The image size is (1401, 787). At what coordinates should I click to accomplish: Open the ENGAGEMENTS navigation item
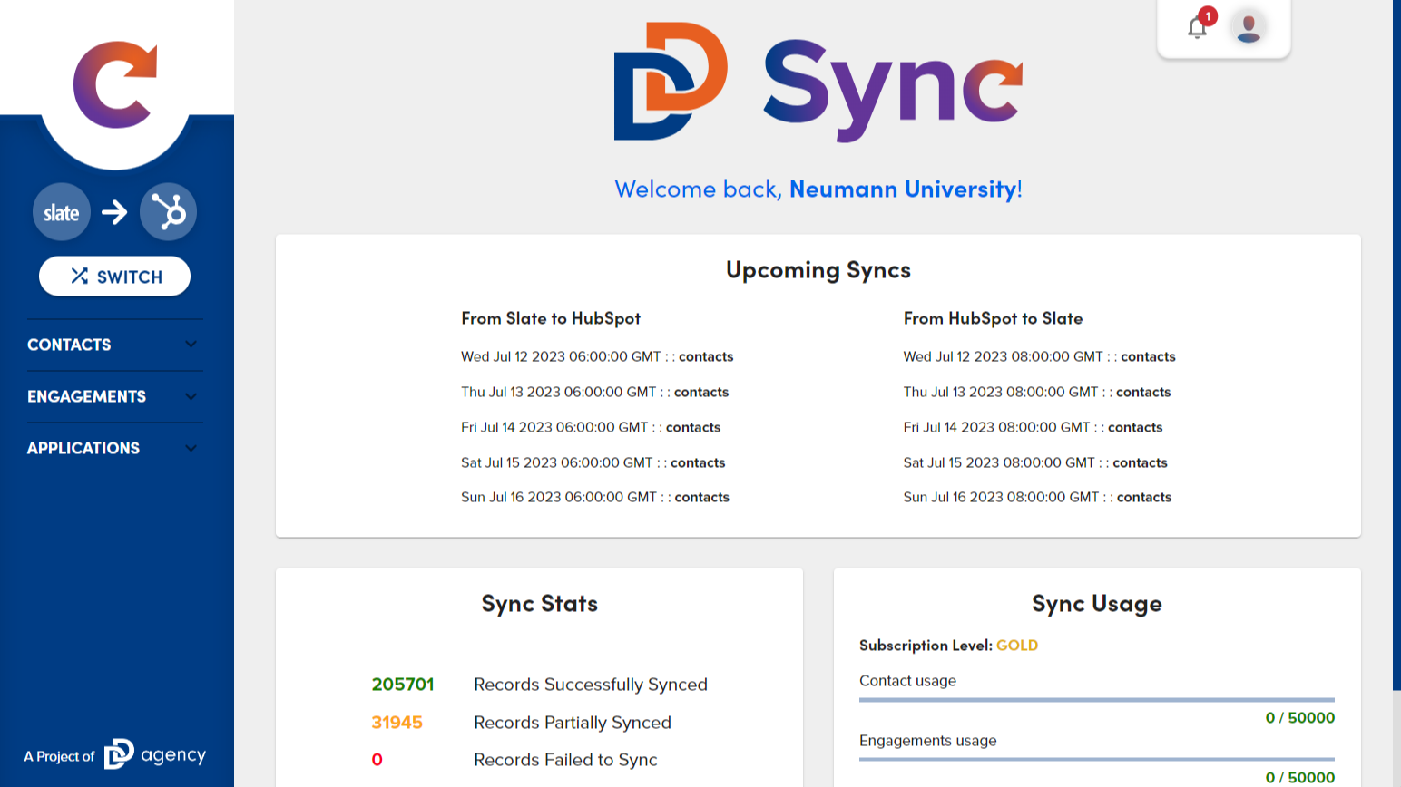point(86,396)
